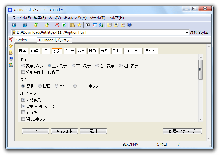Screen dimensions: 220x156
Task: Click the blue grid view style icon
Action: (x=95, y=25)
